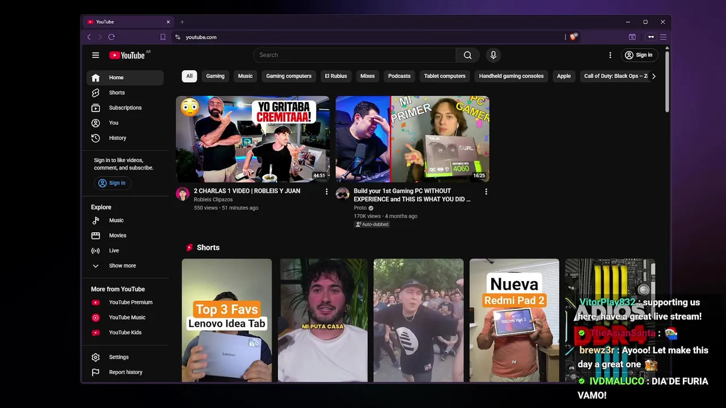Select the Tablet computers chip
726x408 pixels.
[x=445, y=76]
